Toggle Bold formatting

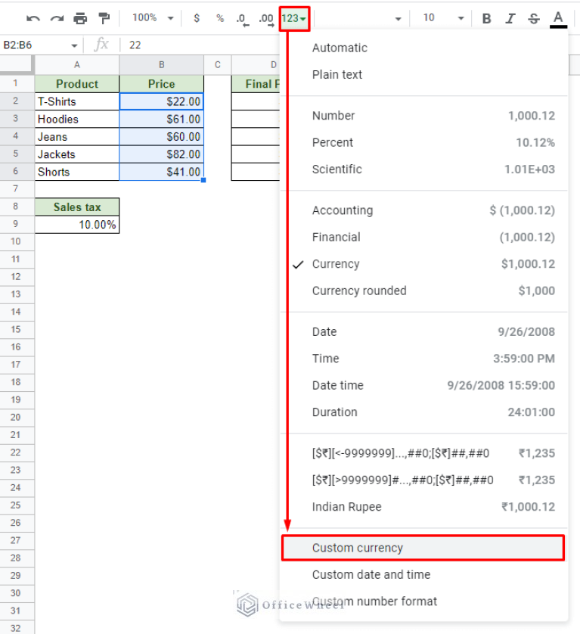point(486,18)
